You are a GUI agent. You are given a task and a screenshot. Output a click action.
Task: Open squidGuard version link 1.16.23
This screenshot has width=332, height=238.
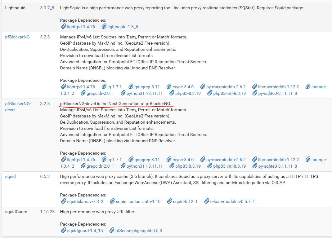click(x=47, y=212)
